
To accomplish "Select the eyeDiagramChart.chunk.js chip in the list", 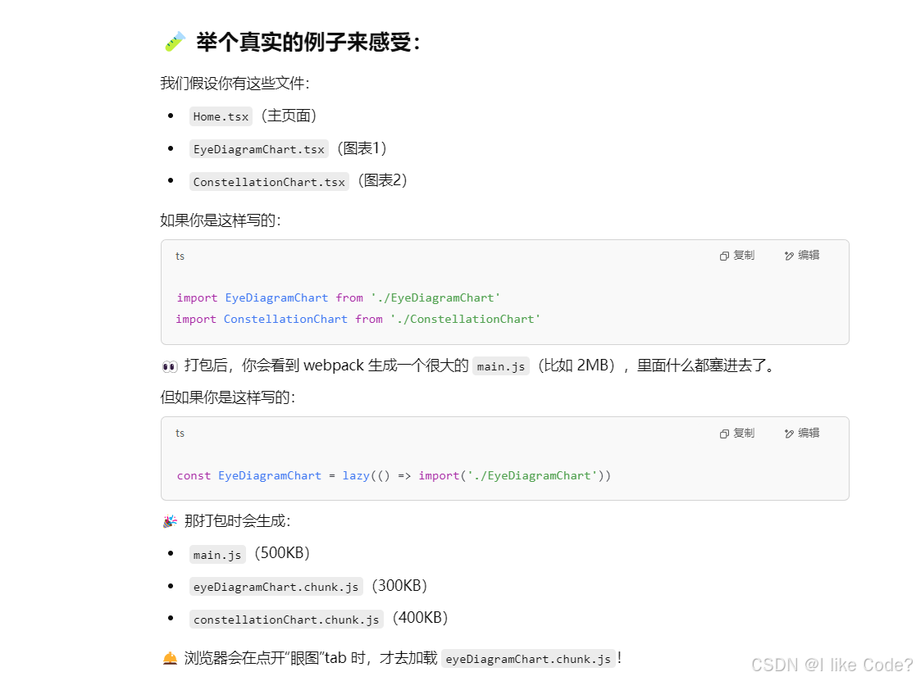I will tap(276, 587).
